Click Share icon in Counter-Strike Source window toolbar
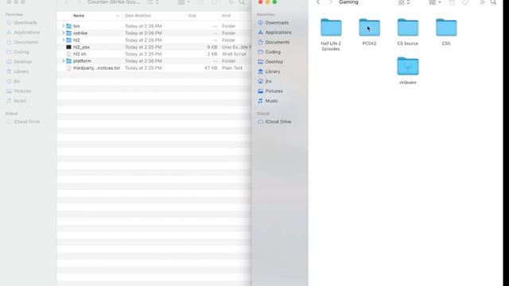 [200, 2]
